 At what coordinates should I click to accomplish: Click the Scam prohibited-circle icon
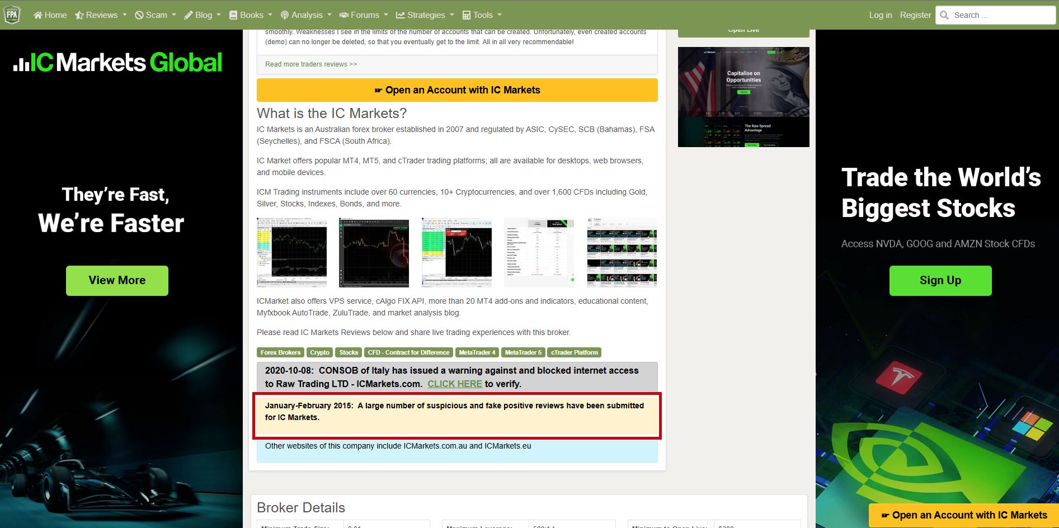pyautogui.click(x=139, y=15)
